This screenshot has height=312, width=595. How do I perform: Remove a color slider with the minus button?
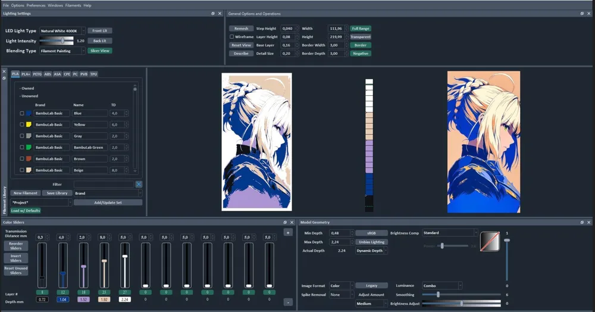pos(288,302)
